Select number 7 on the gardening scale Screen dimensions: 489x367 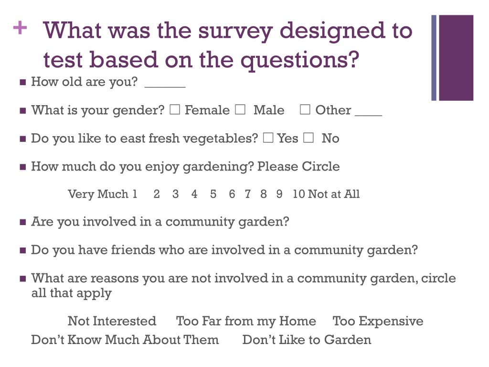[248, 194]
